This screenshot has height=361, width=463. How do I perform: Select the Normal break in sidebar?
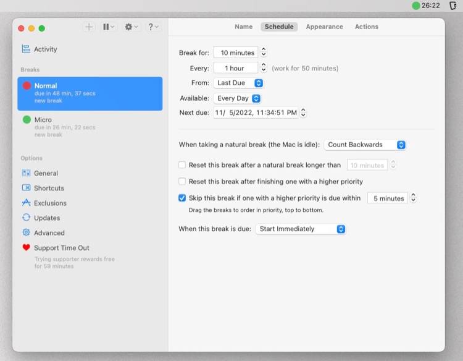point(90,93)
